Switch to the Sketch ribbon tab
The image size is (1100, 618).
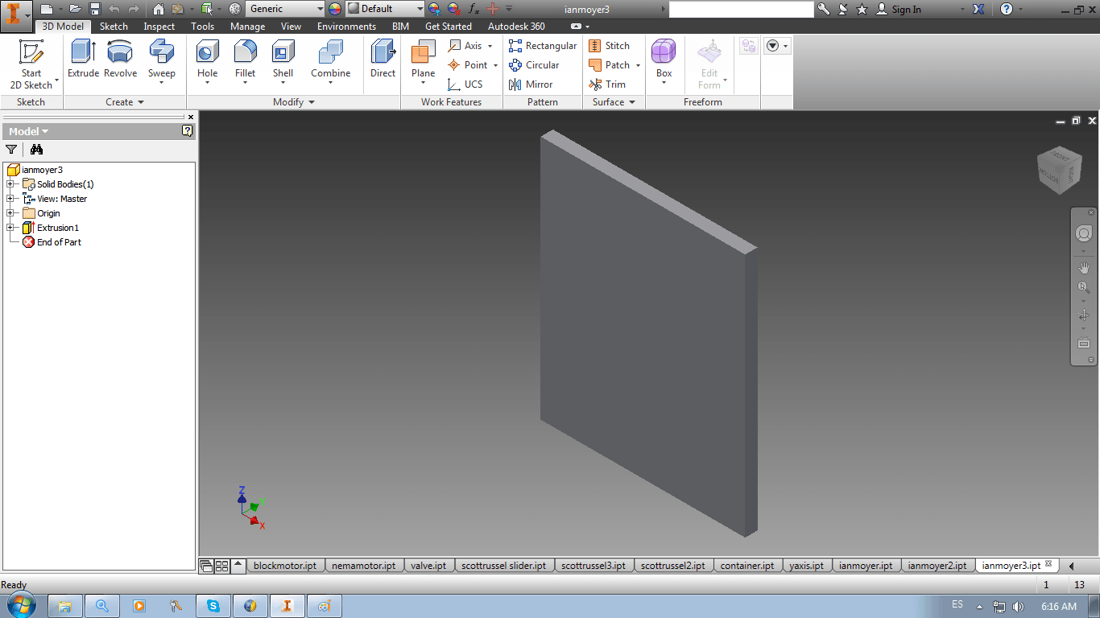[114, 27]
